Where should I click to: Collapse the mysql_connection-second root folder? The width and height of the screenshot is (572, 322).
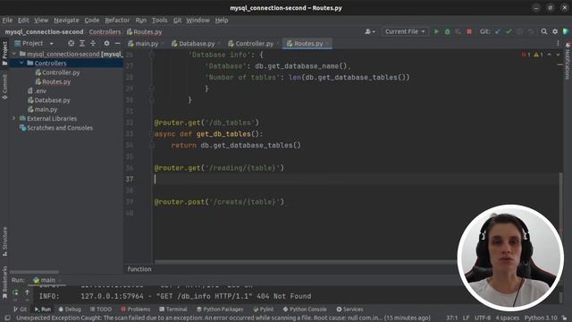click(x=14, y=54)
